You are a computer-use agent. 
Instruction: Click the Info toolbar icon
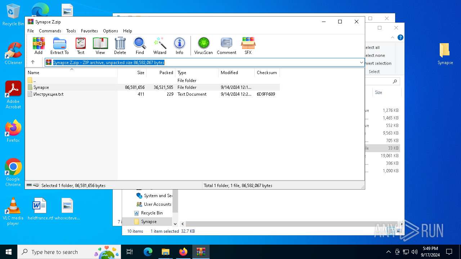pos(179,46)
